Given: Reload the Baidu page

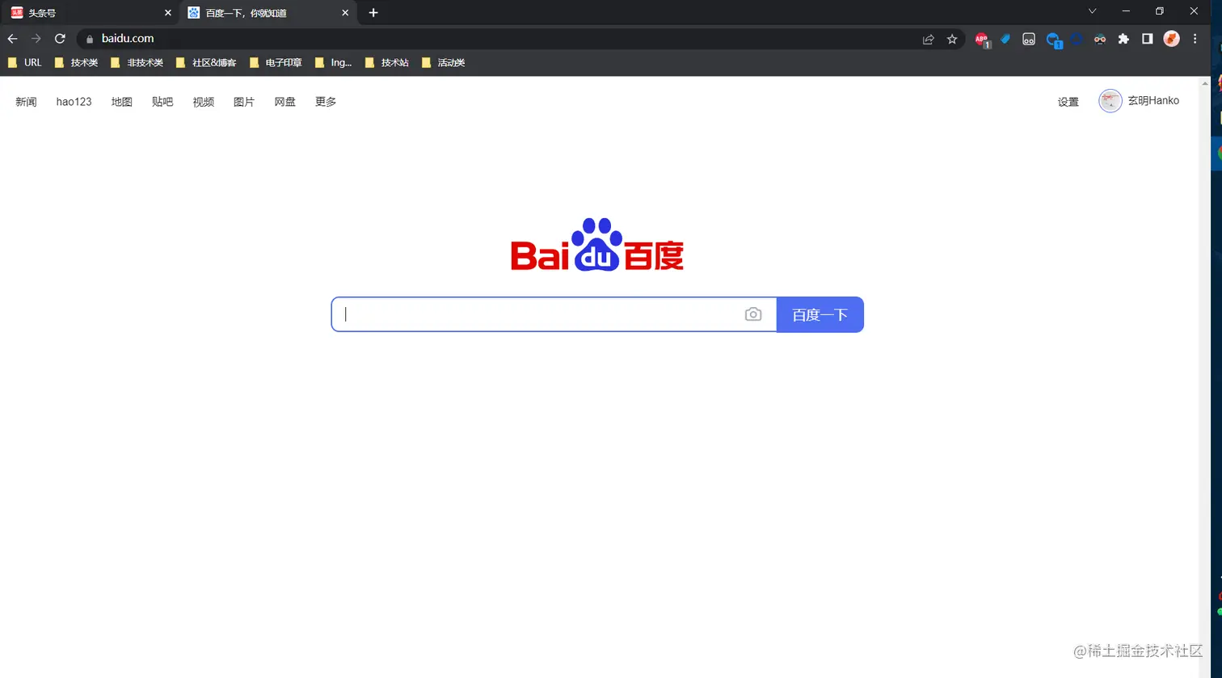Looking at the screenshot, I should coord(60,39).
